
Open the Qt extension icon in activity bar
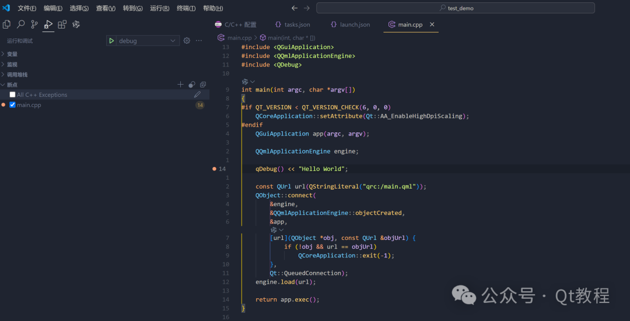[76, 25]
